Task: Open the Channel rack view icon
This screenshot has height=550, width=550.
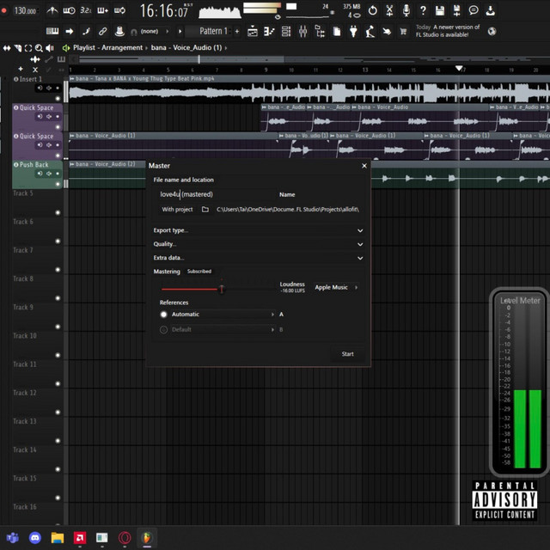Action: click(x=286, y=31)
